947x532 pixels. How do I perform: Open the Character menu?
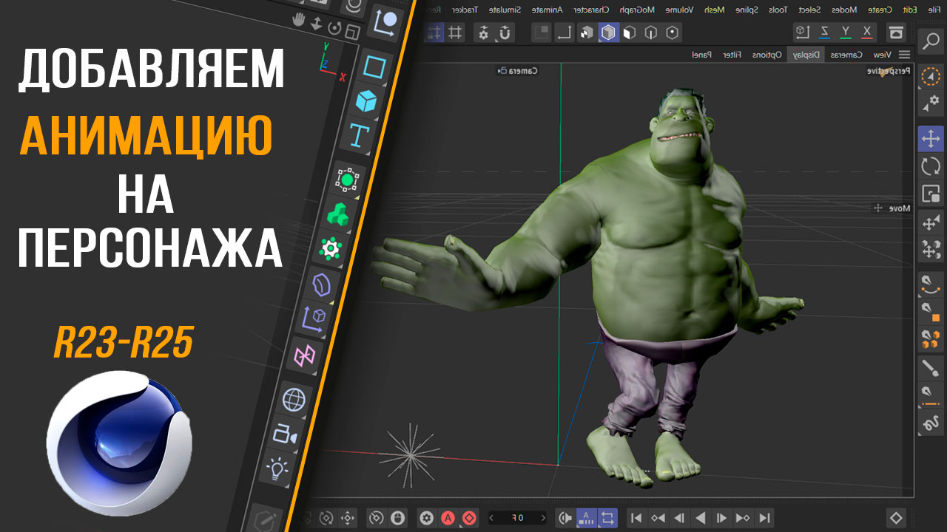[x=593, y=10]
